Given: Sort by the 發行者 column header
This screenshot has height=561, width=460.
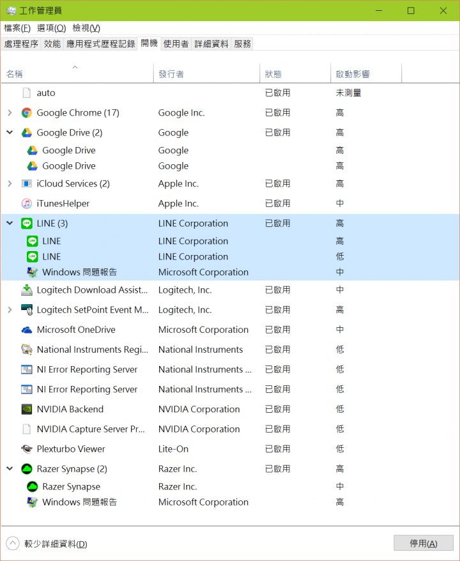Looking at the screenshot, I should pos(207,73).
